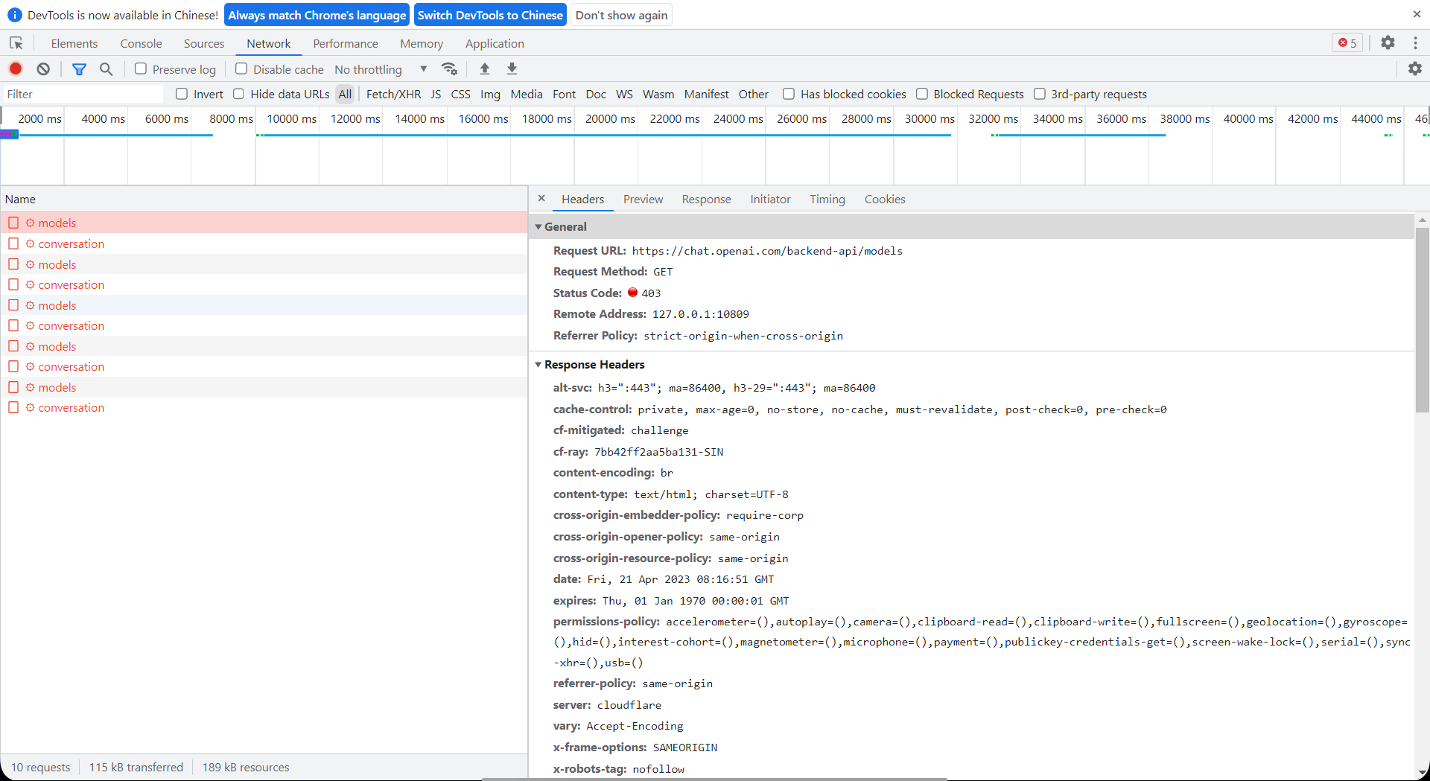
Task: Enable Preserve log
Action: click(x=140, y=68)
